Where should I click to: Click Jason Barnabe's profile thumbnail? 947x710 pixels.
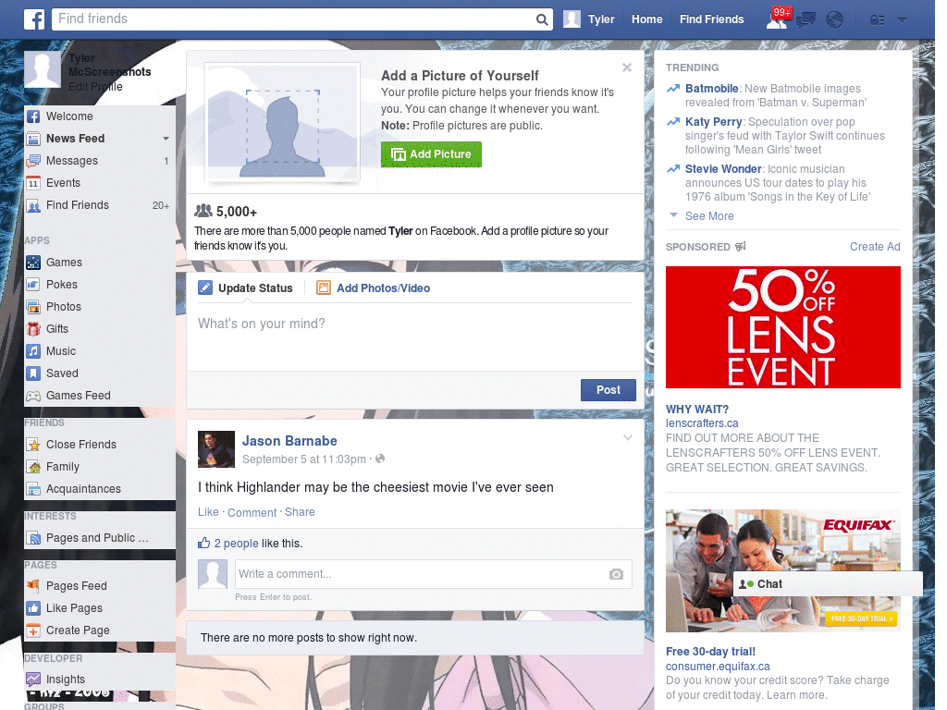pos(216,449)
